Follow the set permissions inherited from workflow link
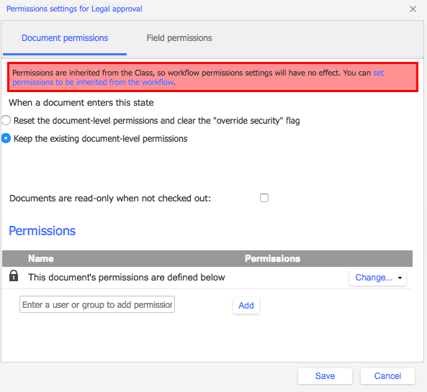This screenshot has width=427, height=392. pos(198,78)
